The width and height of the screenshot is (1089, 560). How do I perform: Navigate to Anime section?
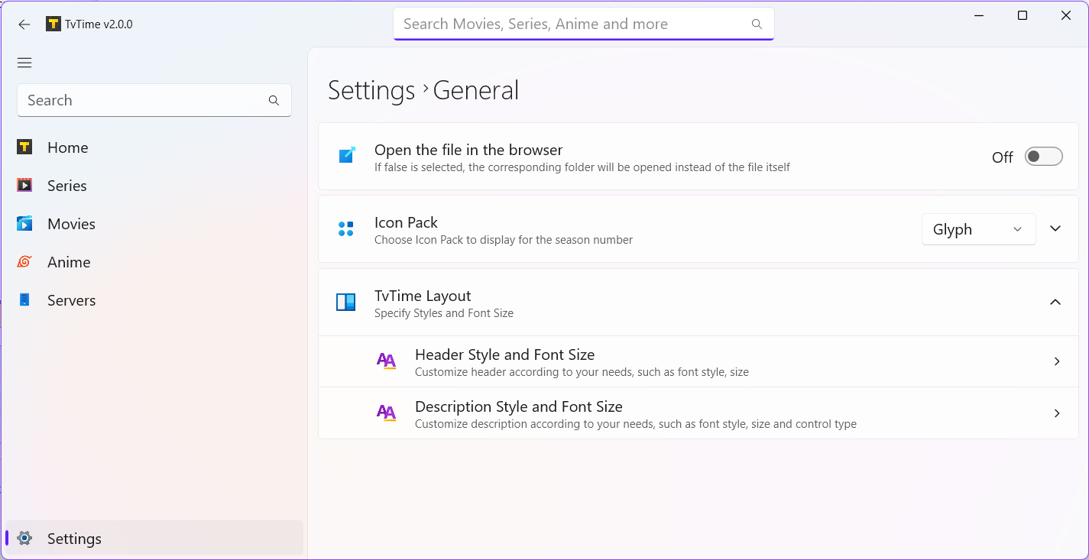154,262
